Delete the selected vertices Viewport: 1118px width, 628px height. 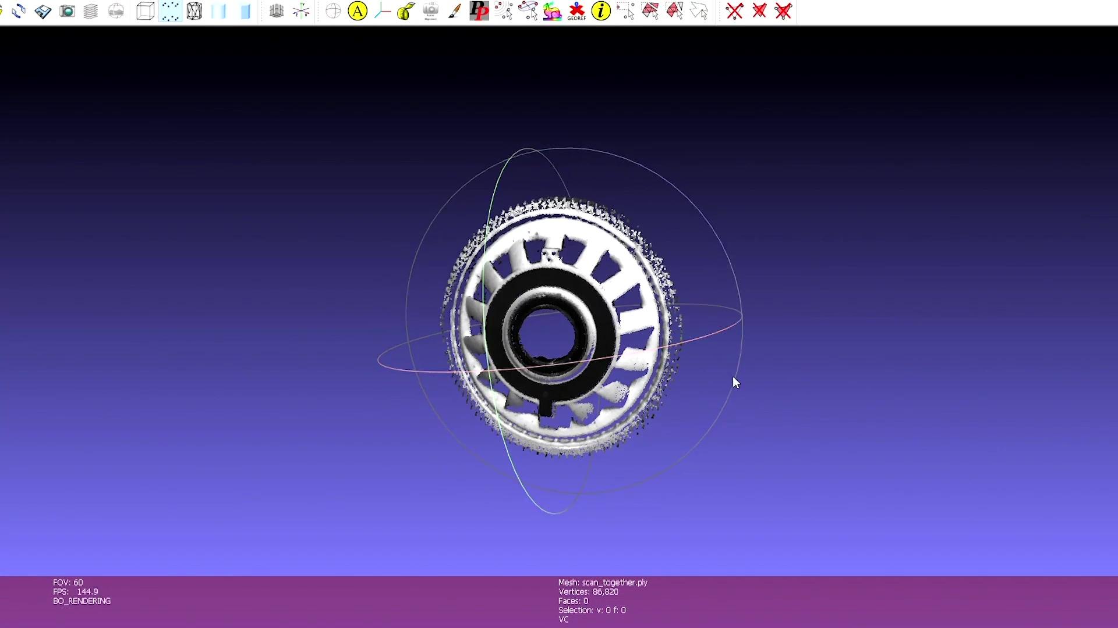pyautogui.click(x=735, y=11)
